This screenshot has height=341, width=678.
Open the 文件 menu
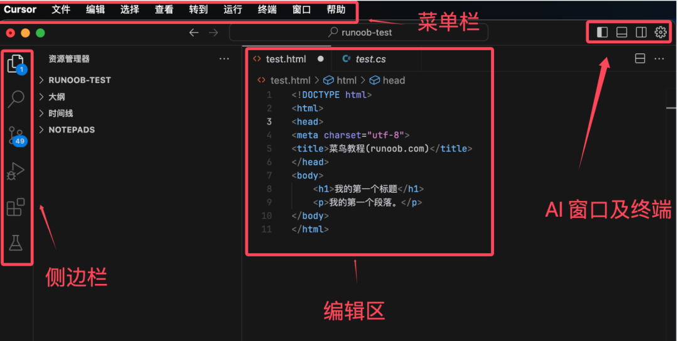coord(61,9)
